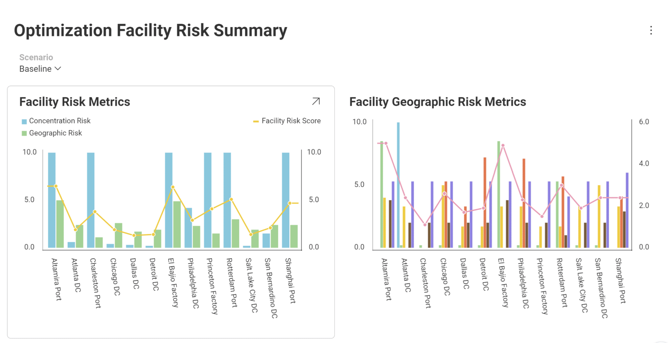Expand the Facility Risk Metrics chart
This screenshot has width=668, height=343.
pyautogui.click(x=316, y=101)
